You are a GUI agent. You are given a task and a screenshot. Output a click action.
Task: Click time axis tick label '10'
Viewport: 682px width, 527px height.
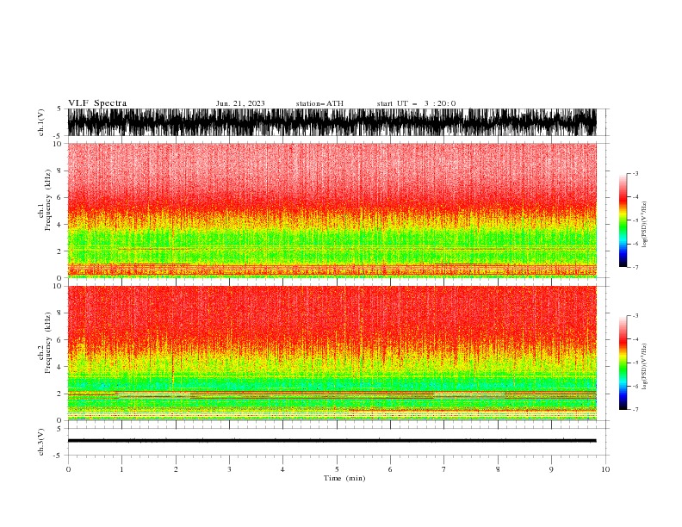point(605,469)
